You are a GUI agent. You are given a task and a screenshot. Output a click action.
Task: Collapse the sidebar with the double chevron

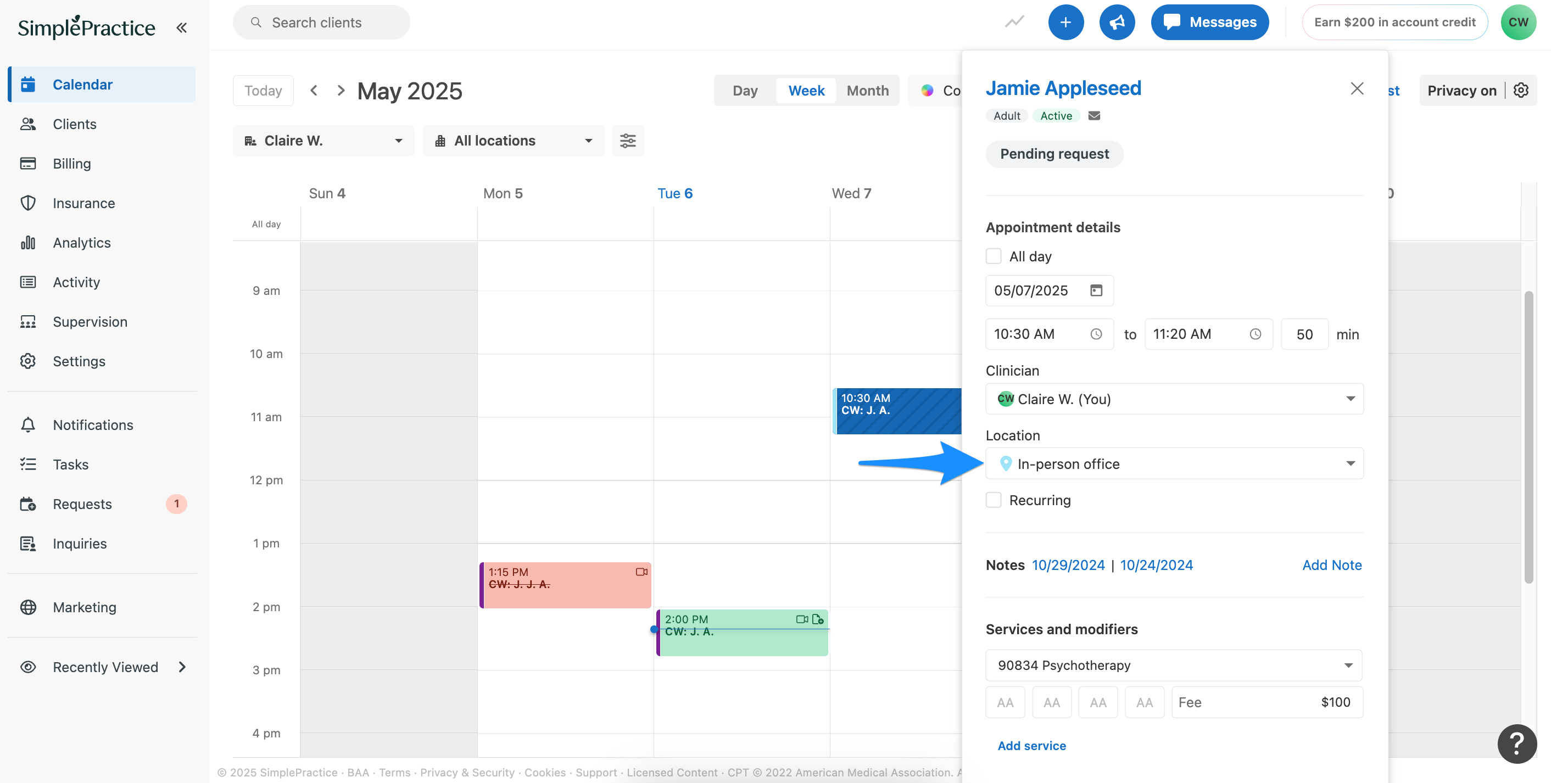(181, 27)
